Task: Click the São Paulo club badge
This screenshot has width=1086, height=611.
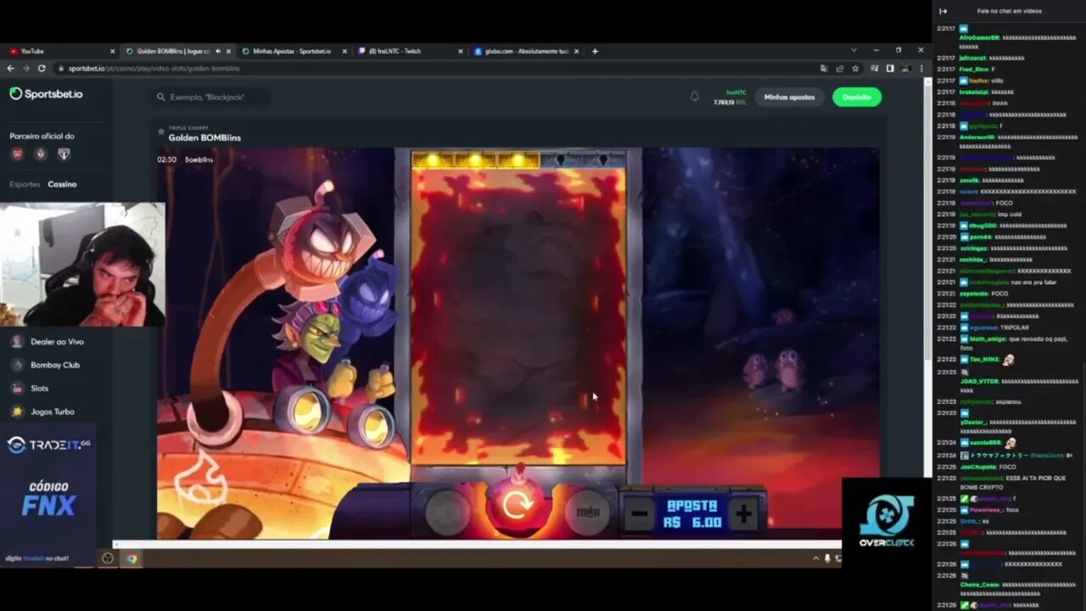Action: coord(63,154)
